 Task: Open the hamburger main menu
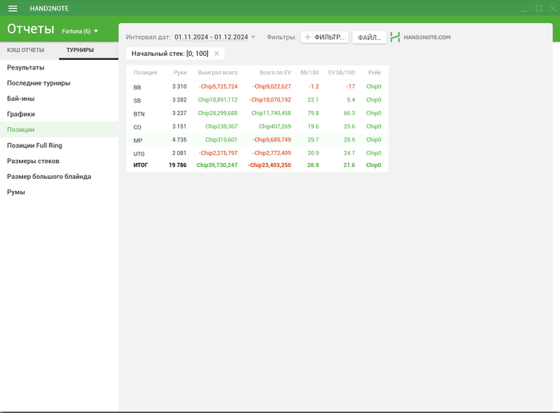[x=13, y=8]
